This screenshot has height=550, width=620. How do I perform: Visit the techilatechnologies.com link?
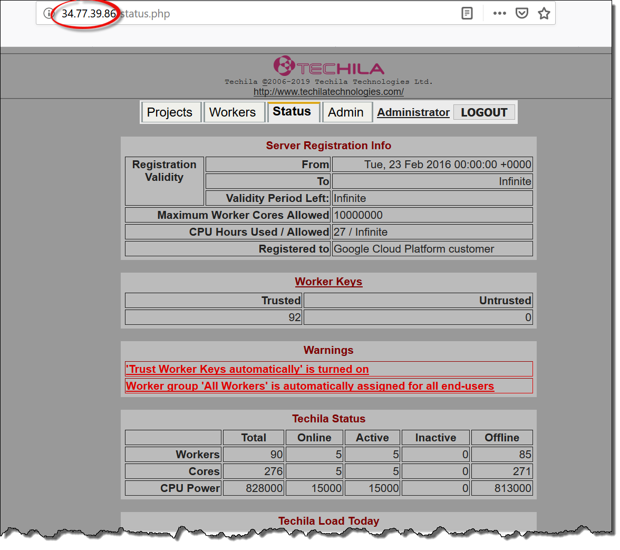[328, 92]
